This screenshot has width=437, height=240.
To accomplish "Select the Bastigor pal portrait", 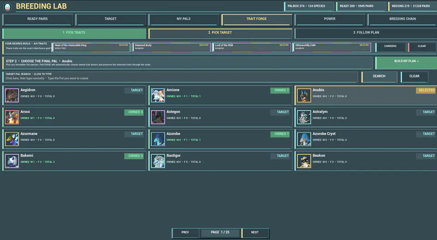I will pyautogui.click(x=158, y=161).
